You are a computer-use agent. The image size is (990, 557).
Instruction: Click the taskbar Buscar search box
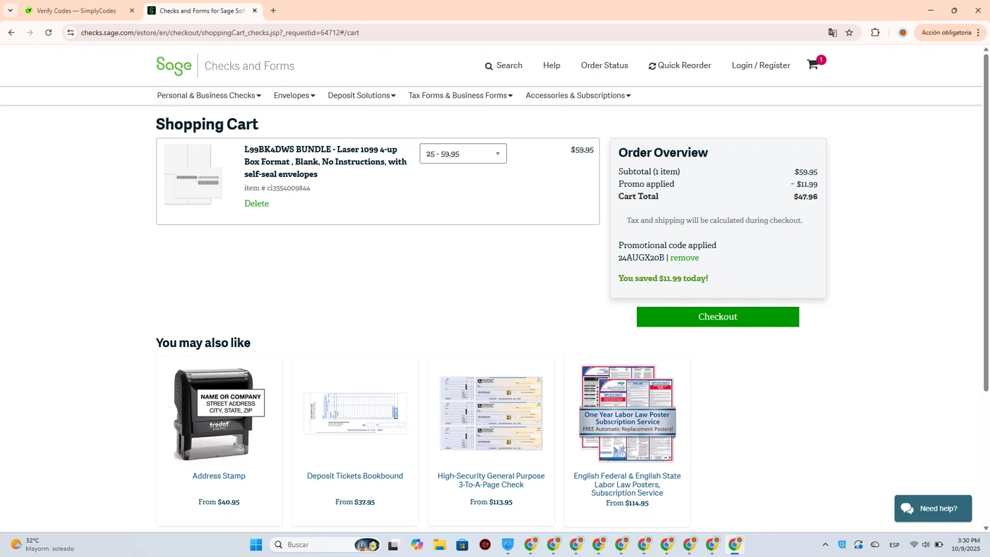click(325, 544)
